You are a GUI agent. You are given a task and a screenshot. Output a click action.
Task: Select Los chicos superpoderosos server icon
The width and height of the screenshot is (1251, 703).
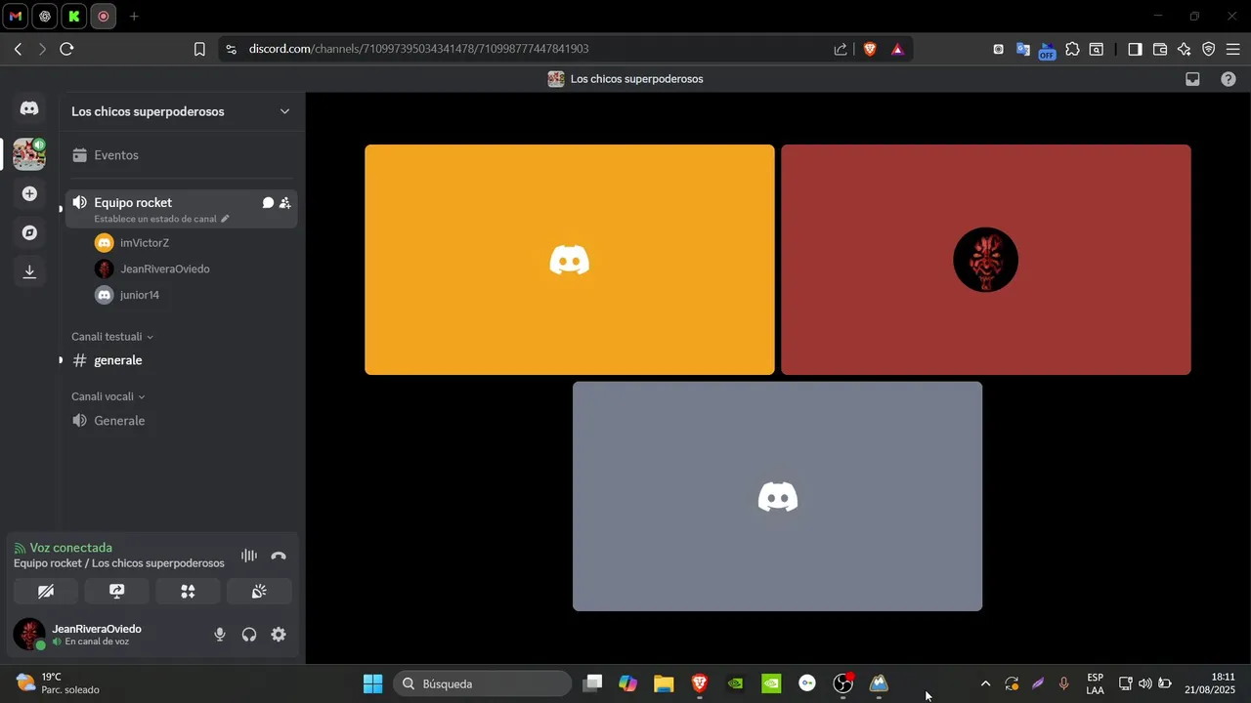coord(29,154)
